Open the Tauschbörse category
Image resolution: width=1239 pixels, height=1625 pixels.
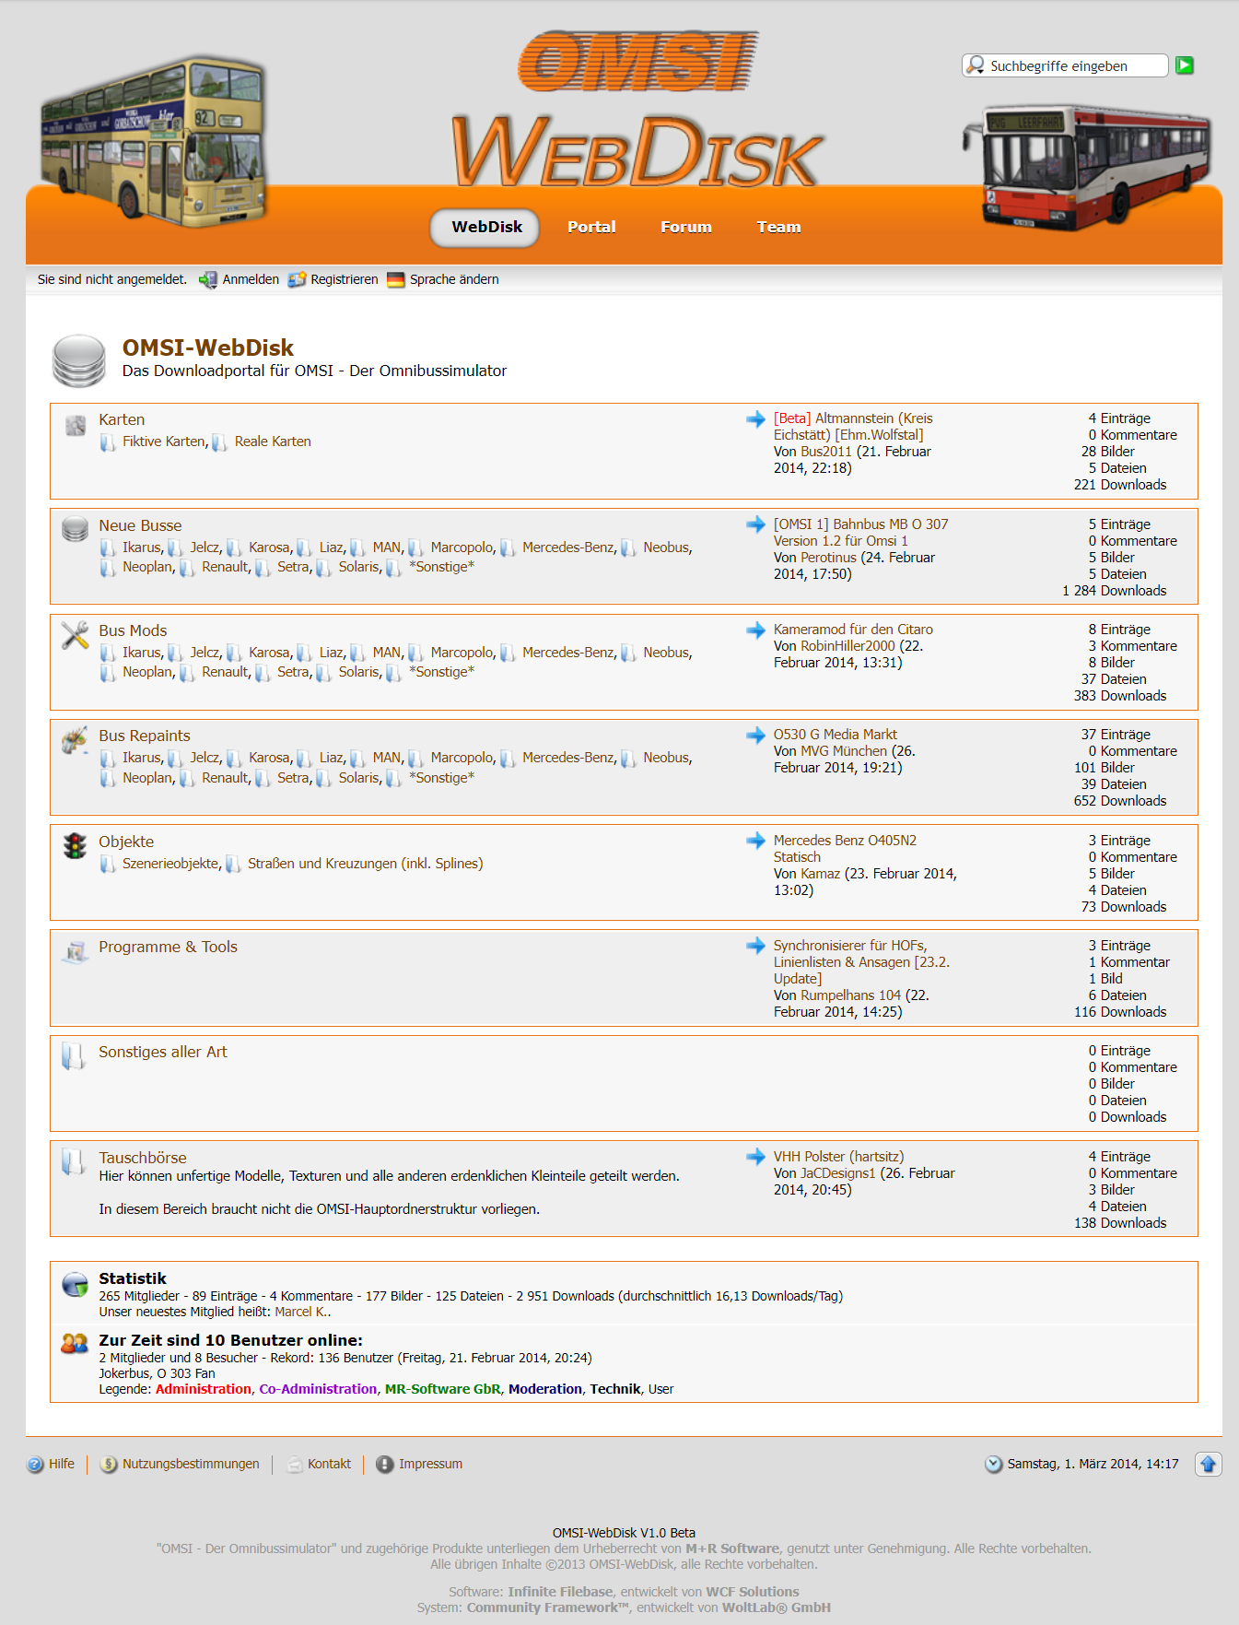pyautogui.click(x=143, y=1158)
